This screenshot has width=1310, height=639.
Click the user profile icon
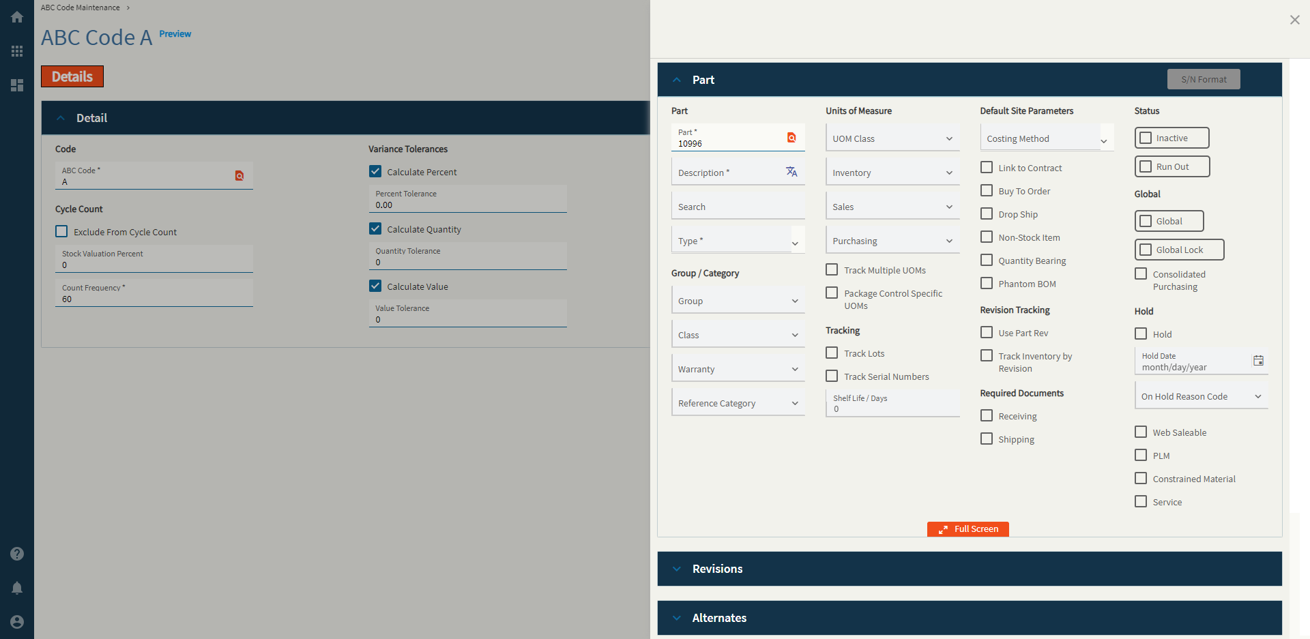pos(17,622)
